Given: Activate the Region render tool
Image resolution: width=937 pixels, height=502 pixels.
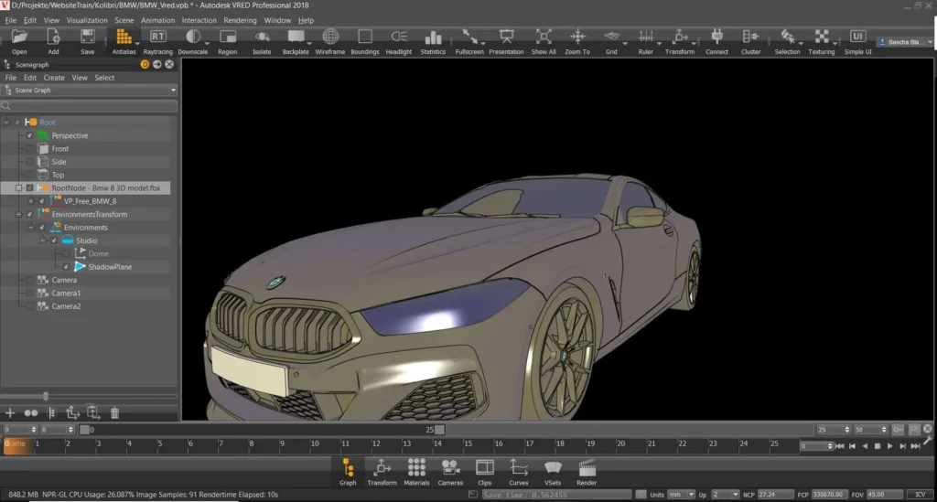Looking at the screenshot, I should click(227, 37).
